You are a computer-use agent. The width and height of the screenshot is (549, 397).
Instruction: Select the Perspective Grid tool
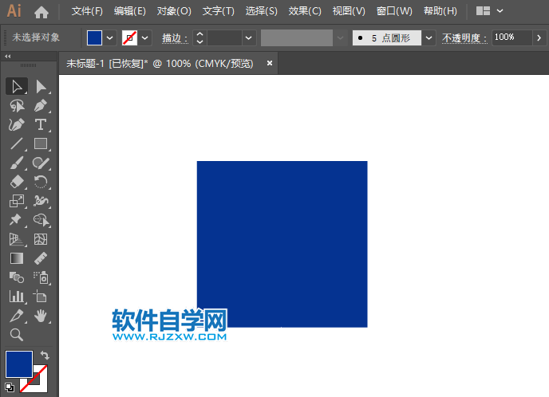click(17, 239)
